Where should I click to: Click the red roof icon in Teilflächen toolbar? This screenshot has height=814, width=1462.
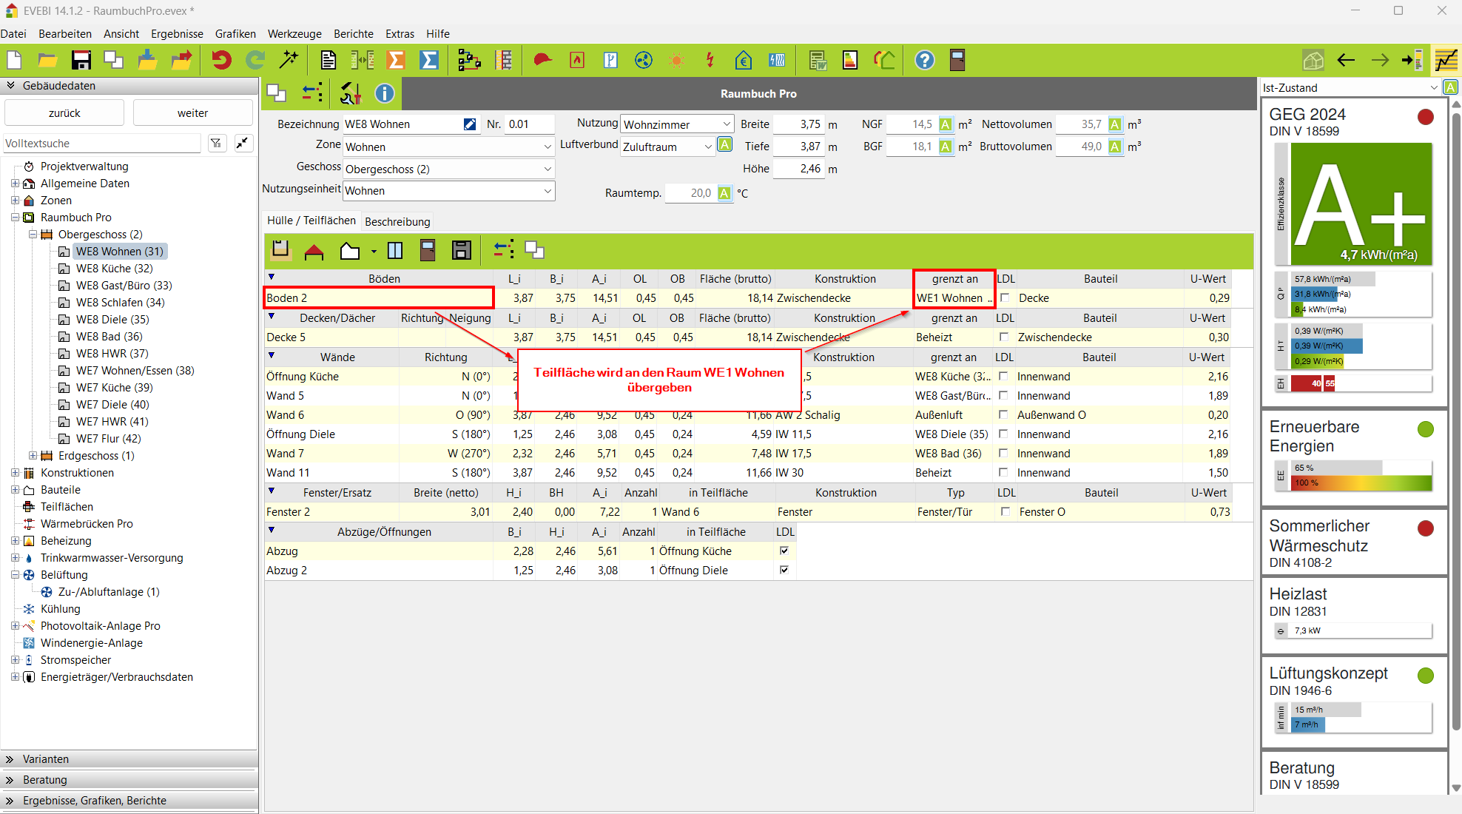pyautogui.click(x=314, y=251)
